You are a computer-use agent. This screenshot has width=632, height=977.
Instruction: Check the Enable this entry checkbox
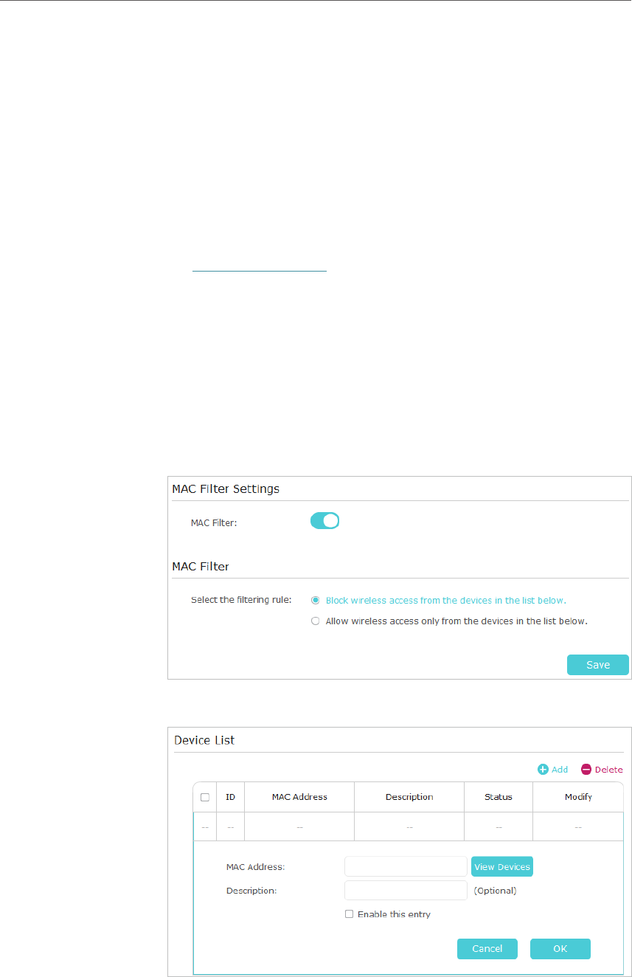tap(350, 914)
